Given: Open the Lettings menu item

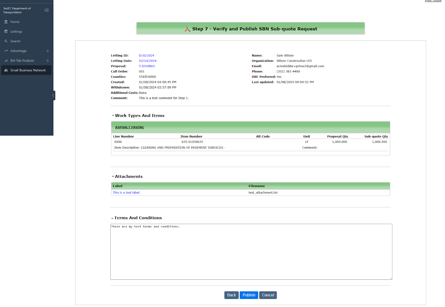Looking at the screenshot, I should [16, 31].
